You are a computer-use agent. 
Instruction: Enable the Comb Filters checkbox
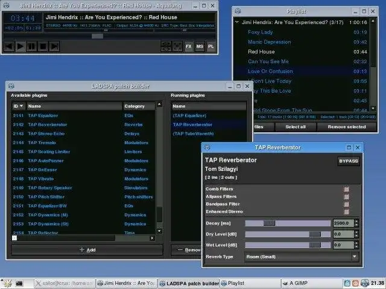(x=346, y=189)
